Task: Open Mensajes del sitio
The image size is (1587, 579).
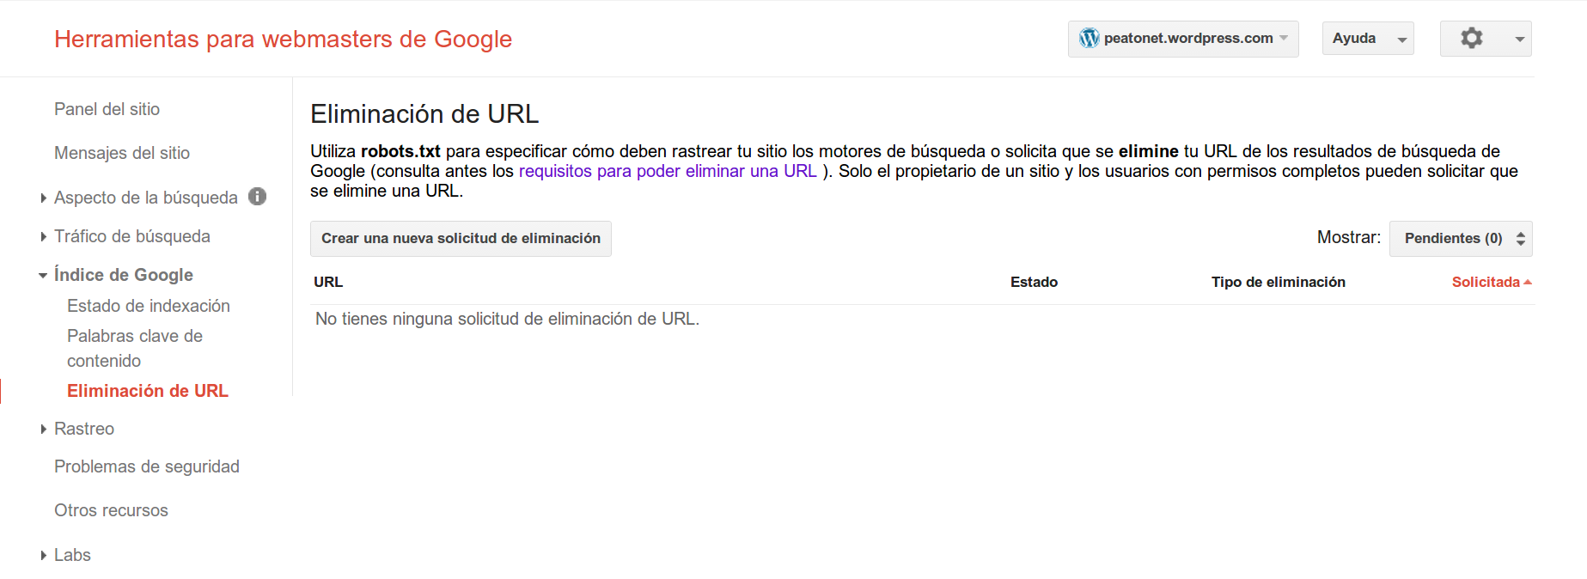Action: point(122,153)
